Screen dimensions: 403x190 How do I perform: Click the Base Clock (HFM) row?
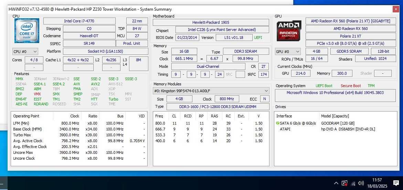(79, 129)
